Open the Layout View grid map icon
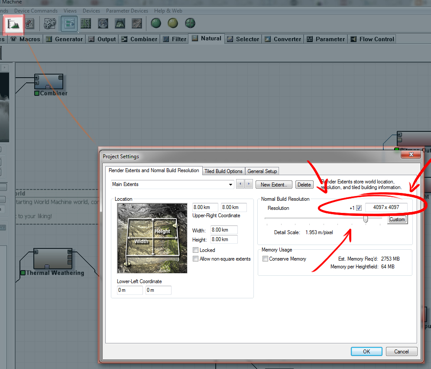This screenshot has width=431, height=369. coord(86,23)
